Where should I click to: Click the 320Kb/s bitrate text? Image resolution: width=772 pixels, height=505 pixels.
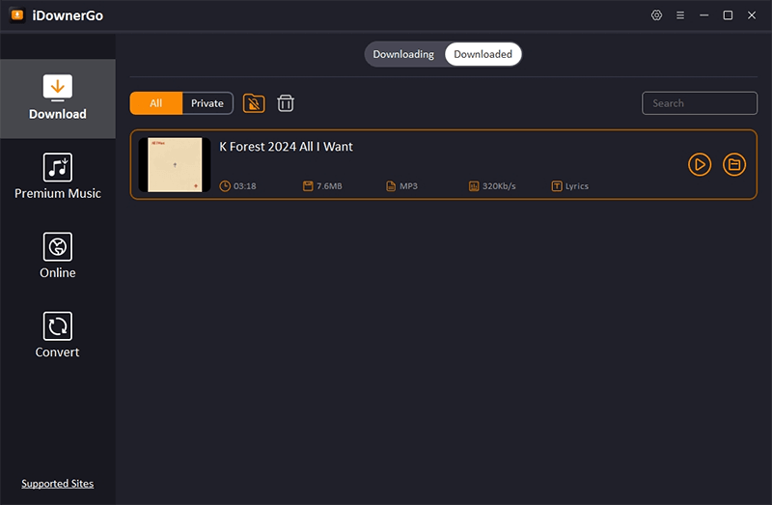coord(499,186)
